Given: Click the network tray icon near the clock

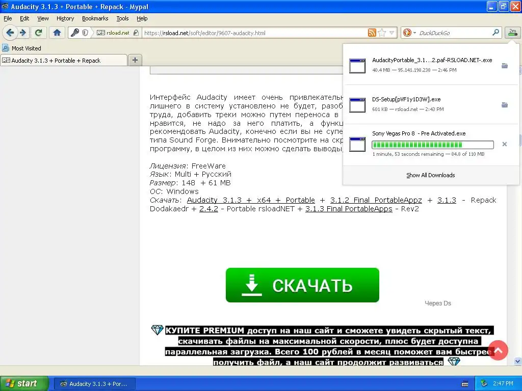Looking at the screenshot, I should tap(484, 384).
